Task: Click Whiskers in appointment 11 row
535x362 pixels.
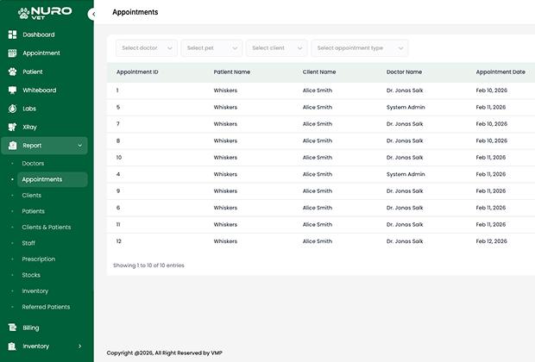Action: click(x=225, y=224)
